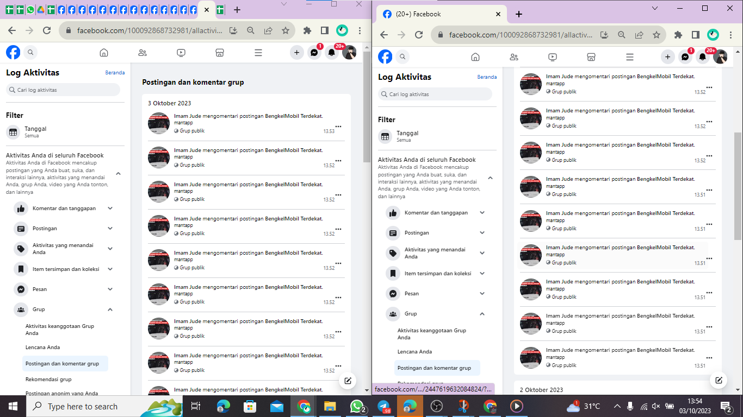Open options for 13.53 activity entry
This screenshot has height=417, width=743.
[x=338, y=127]
